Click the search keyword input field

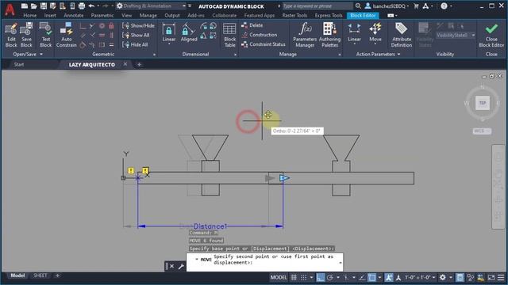(317, 6)
